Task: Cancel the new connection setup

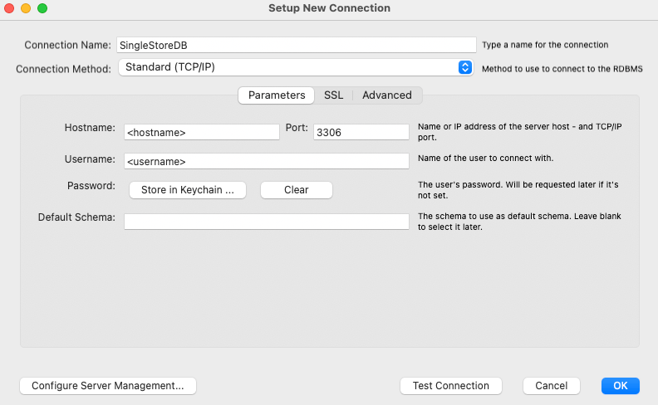Action: tap(551, 386)
